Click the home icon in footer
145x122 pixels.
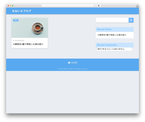click(69, 63)
